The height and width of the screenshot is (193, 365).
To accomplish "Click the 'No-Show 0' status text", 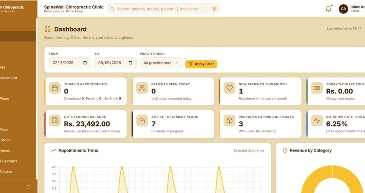I will (x=112, y=99).
